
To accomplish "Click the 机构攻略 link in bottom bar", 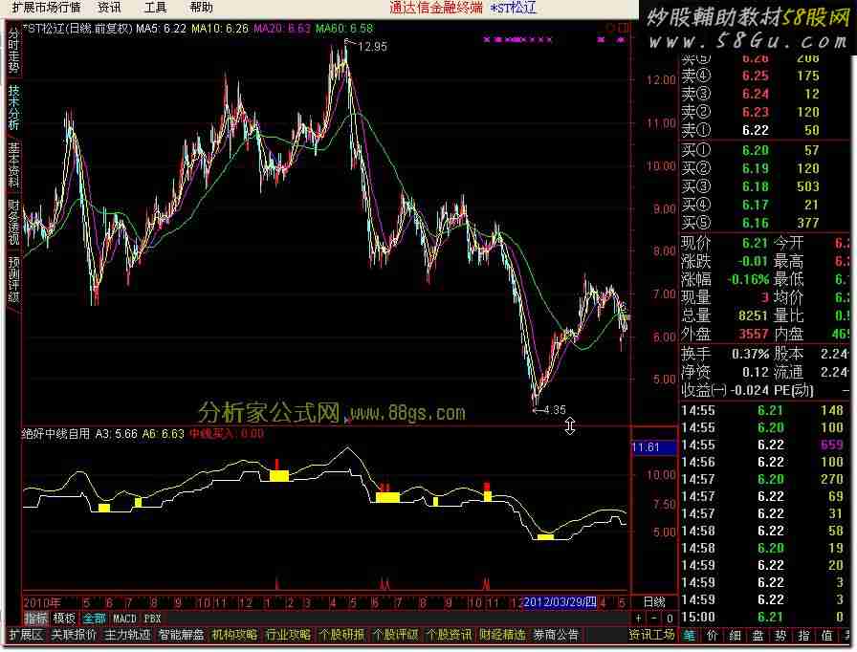I will 234,635.
